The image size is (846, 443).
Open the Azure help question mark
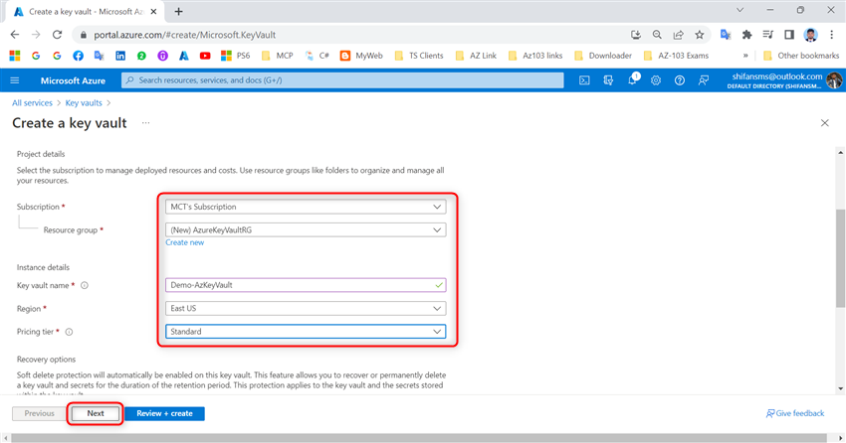679,80
